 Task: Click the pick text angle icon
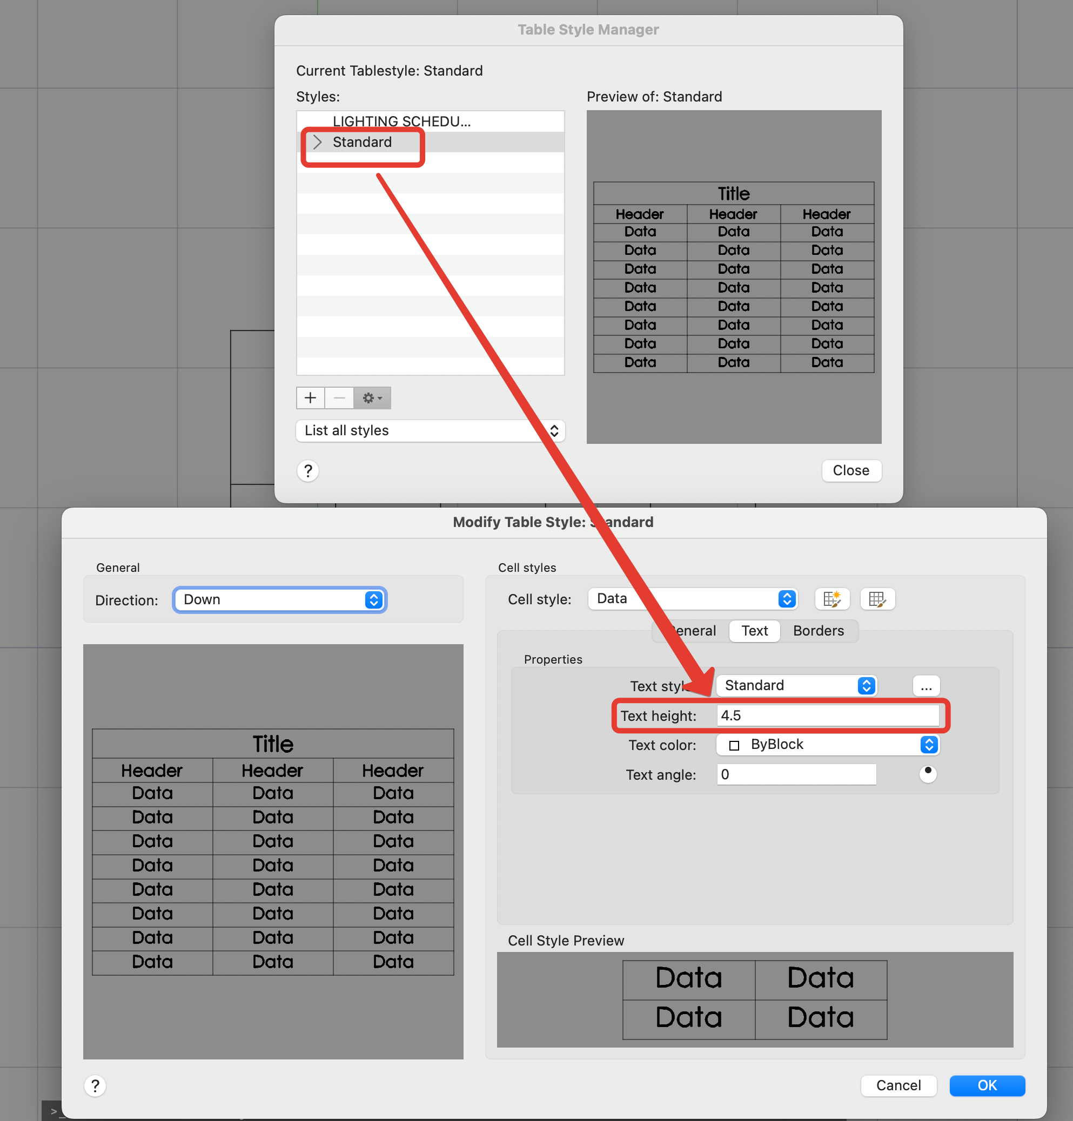(x=928, y=774)
